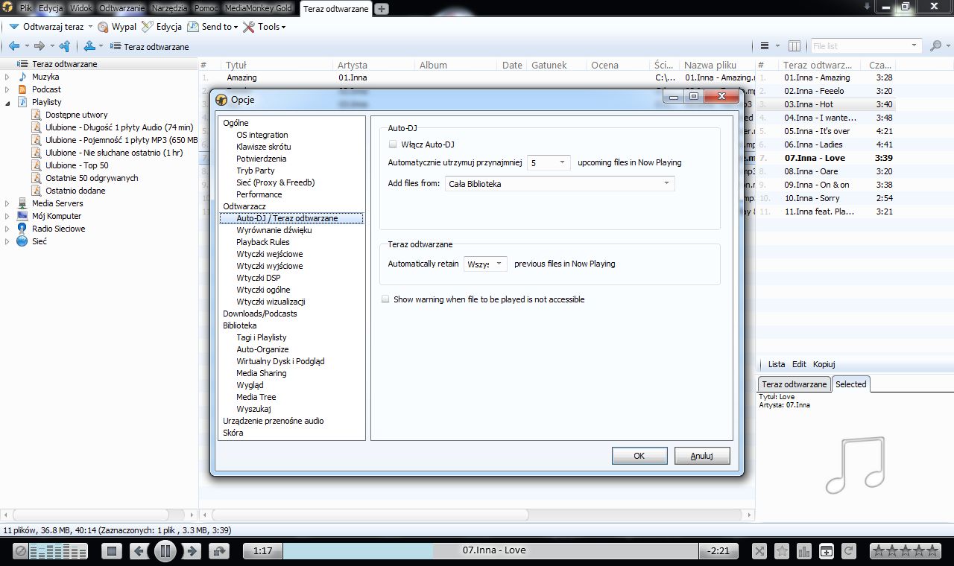954x566 pixels.
Task: Select Wtyczki DSP in options tree
Action: tap(259, 278)
